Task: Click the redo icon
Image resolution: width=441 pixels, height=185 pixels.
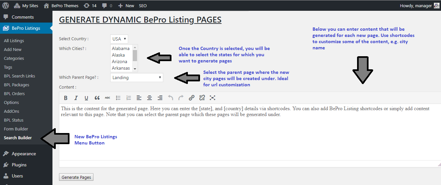Action: pos(181,98)
